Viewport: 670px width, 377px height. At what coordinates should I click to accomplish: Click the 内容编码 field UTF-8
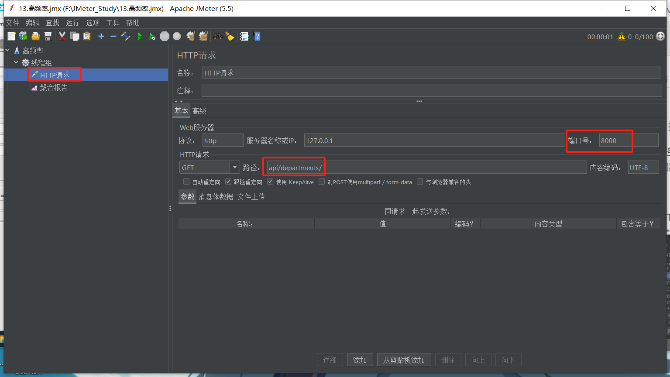tap(643, 168)
